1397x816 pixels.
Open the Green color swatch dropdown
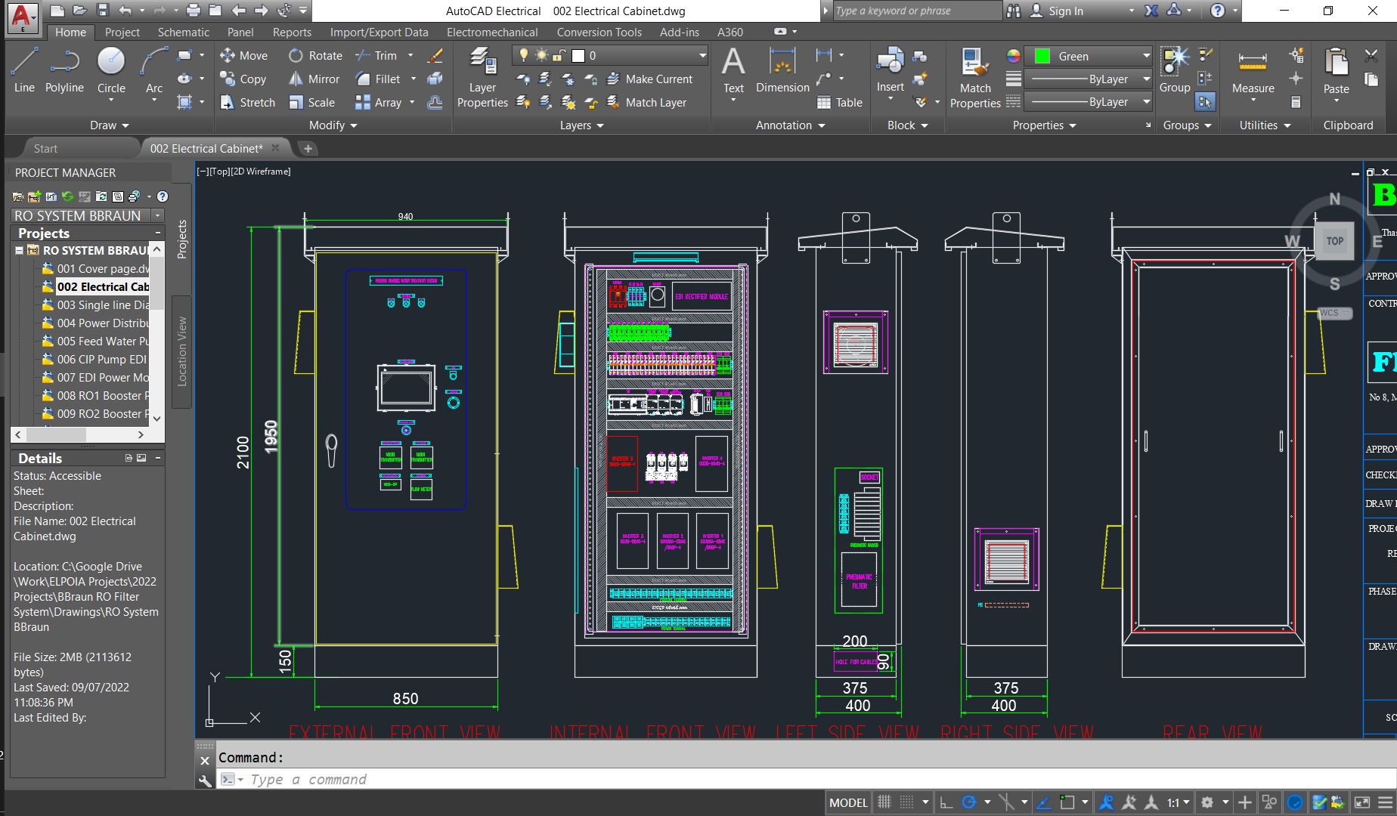tap(1146, 55)
